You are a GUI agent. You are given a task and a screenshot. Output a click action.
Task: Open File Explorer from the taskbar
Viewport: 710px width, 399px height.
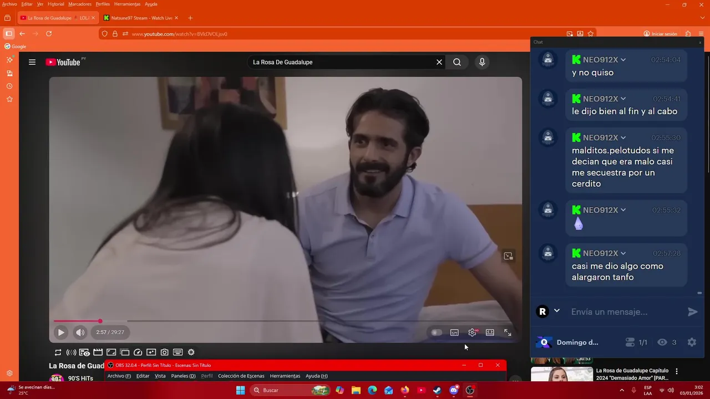tap(356, 390)
